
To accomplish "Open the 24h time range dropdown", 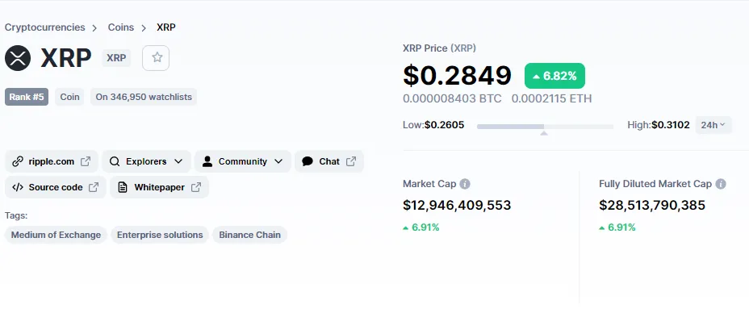I will (713, 125).
